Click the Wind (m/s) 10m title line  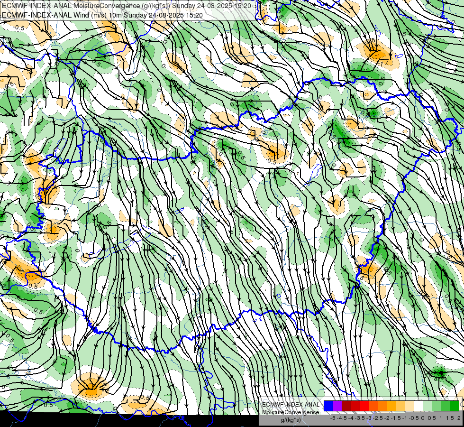(102, 15)
